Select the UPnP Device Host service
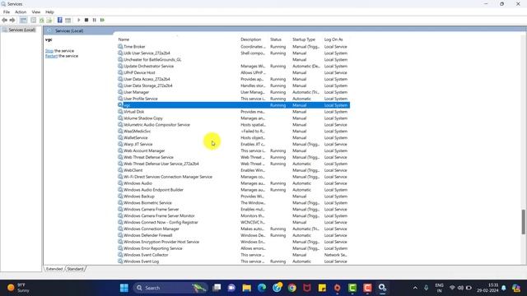Viewport: 527px width, 296px height. point(234,72)
